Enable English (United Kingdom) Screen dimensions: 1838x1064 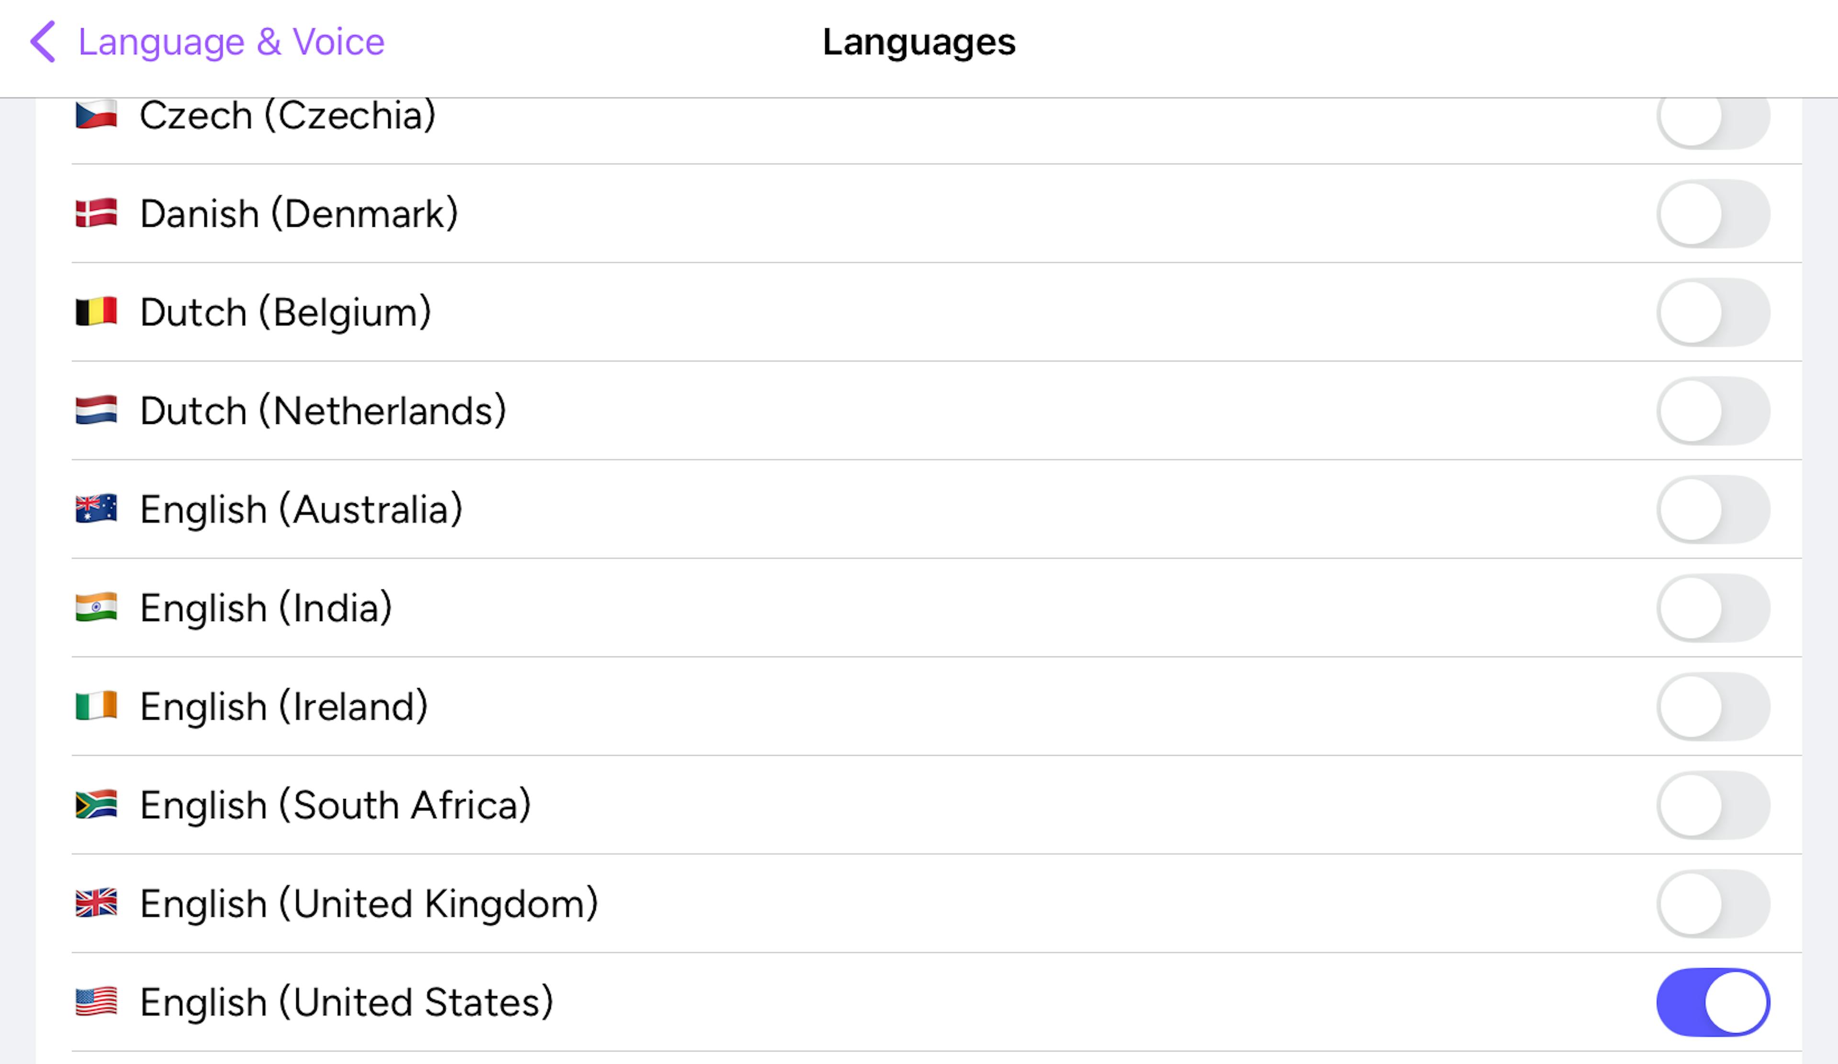pos(1714,904)
